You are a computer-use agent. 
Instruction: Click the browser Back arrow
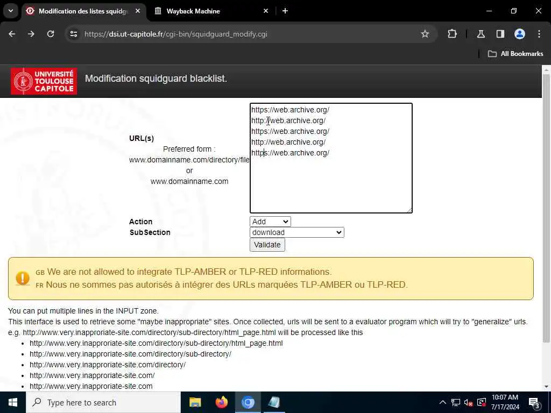12,34
